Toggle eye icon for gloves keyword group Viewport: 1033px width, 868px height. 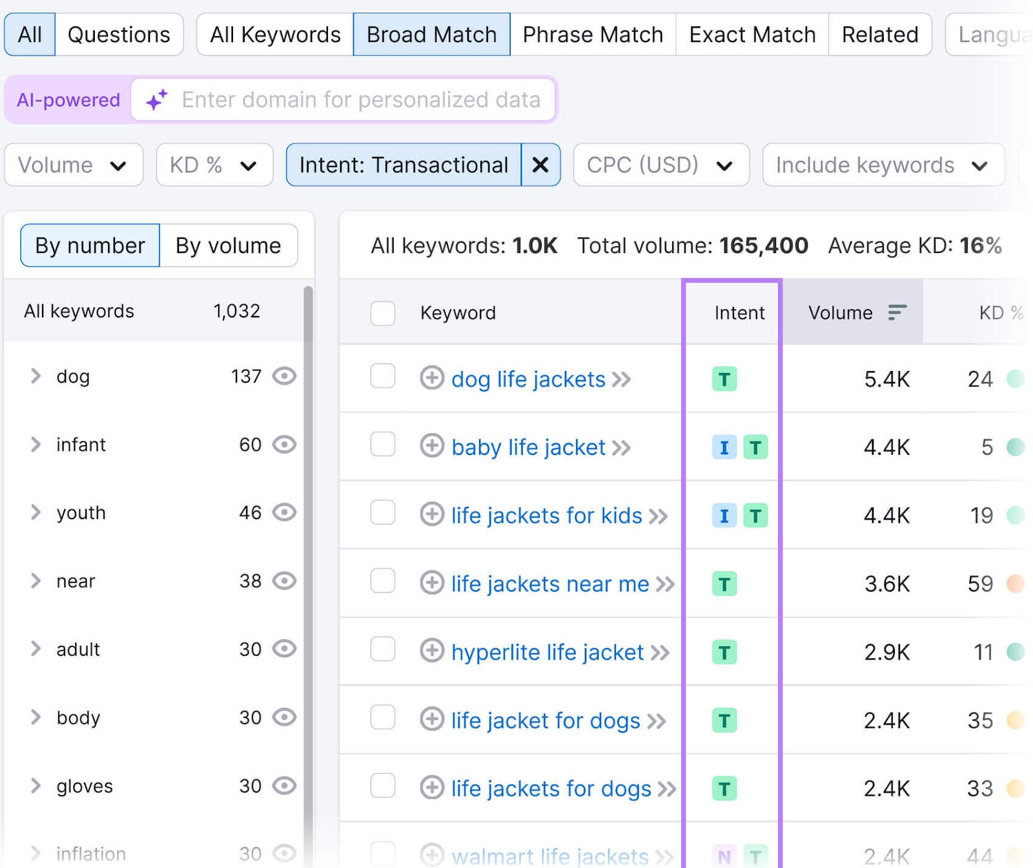[x=284, y=785]
